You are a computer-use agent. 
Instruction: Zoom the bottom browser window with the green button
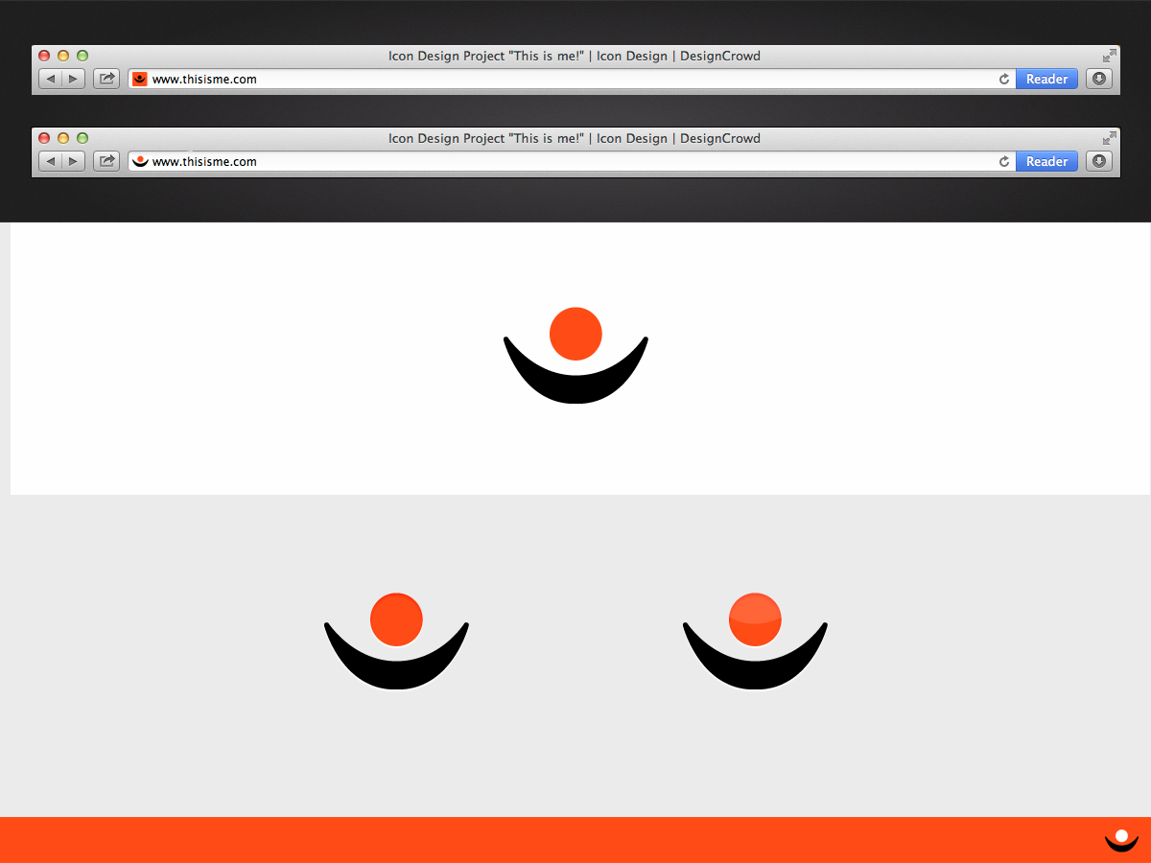click(x=82, y=138)
